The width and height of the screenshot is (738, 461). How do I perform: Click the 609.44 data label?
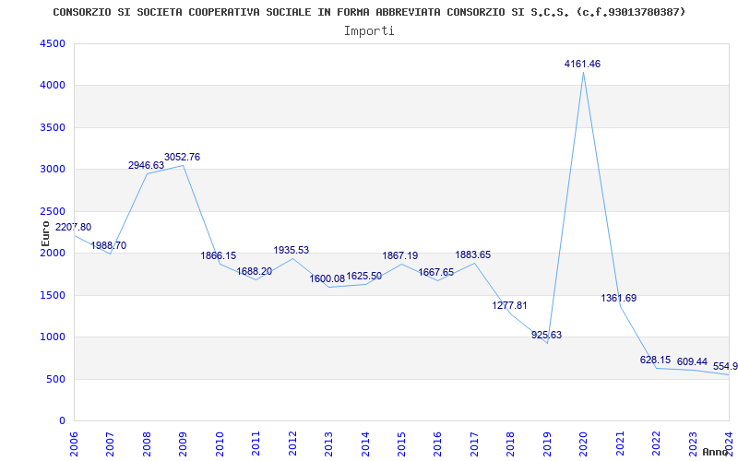tap(692, 361)
